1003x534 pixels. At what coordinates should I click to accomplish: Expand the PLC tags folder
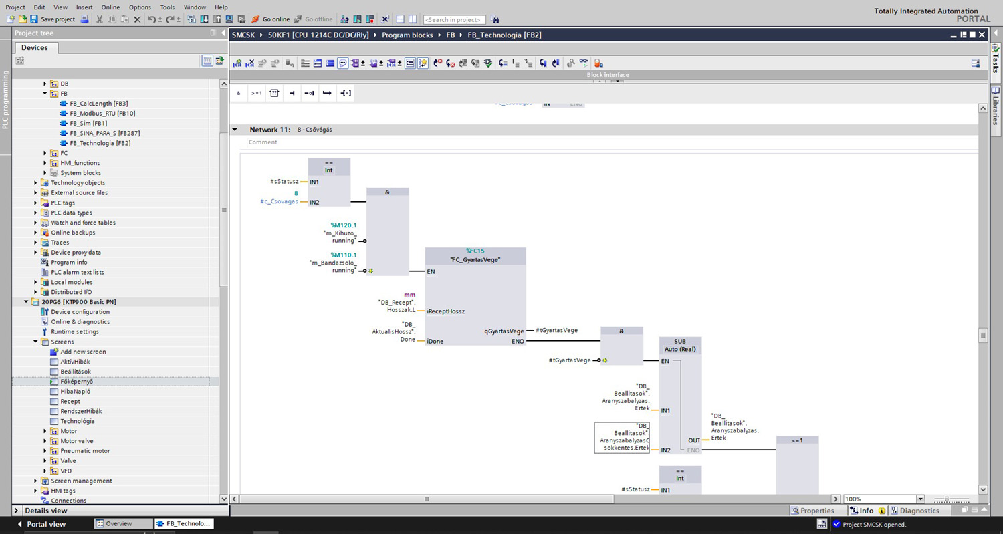coord(36,203)
